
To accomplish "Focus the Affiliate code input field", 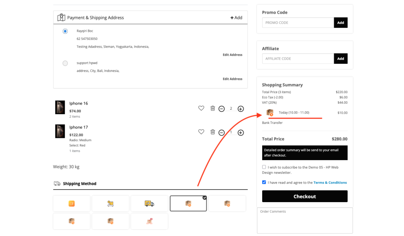I will coord(298,59).
